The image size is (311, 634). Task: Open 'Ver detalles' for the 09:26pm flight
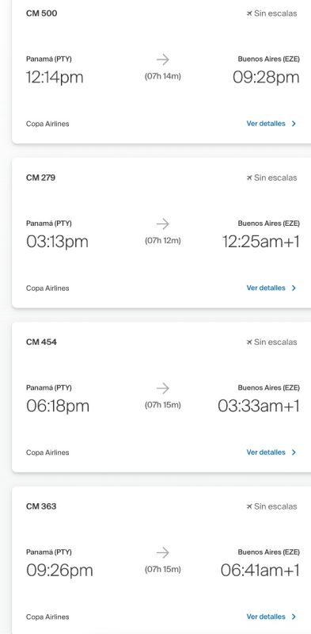(x=266, y=617)
